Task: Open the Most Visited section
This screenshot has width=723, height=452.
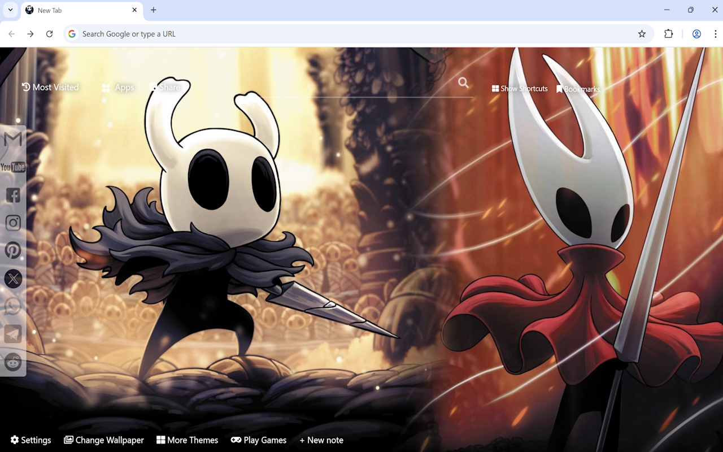Action: pos(50,87)
